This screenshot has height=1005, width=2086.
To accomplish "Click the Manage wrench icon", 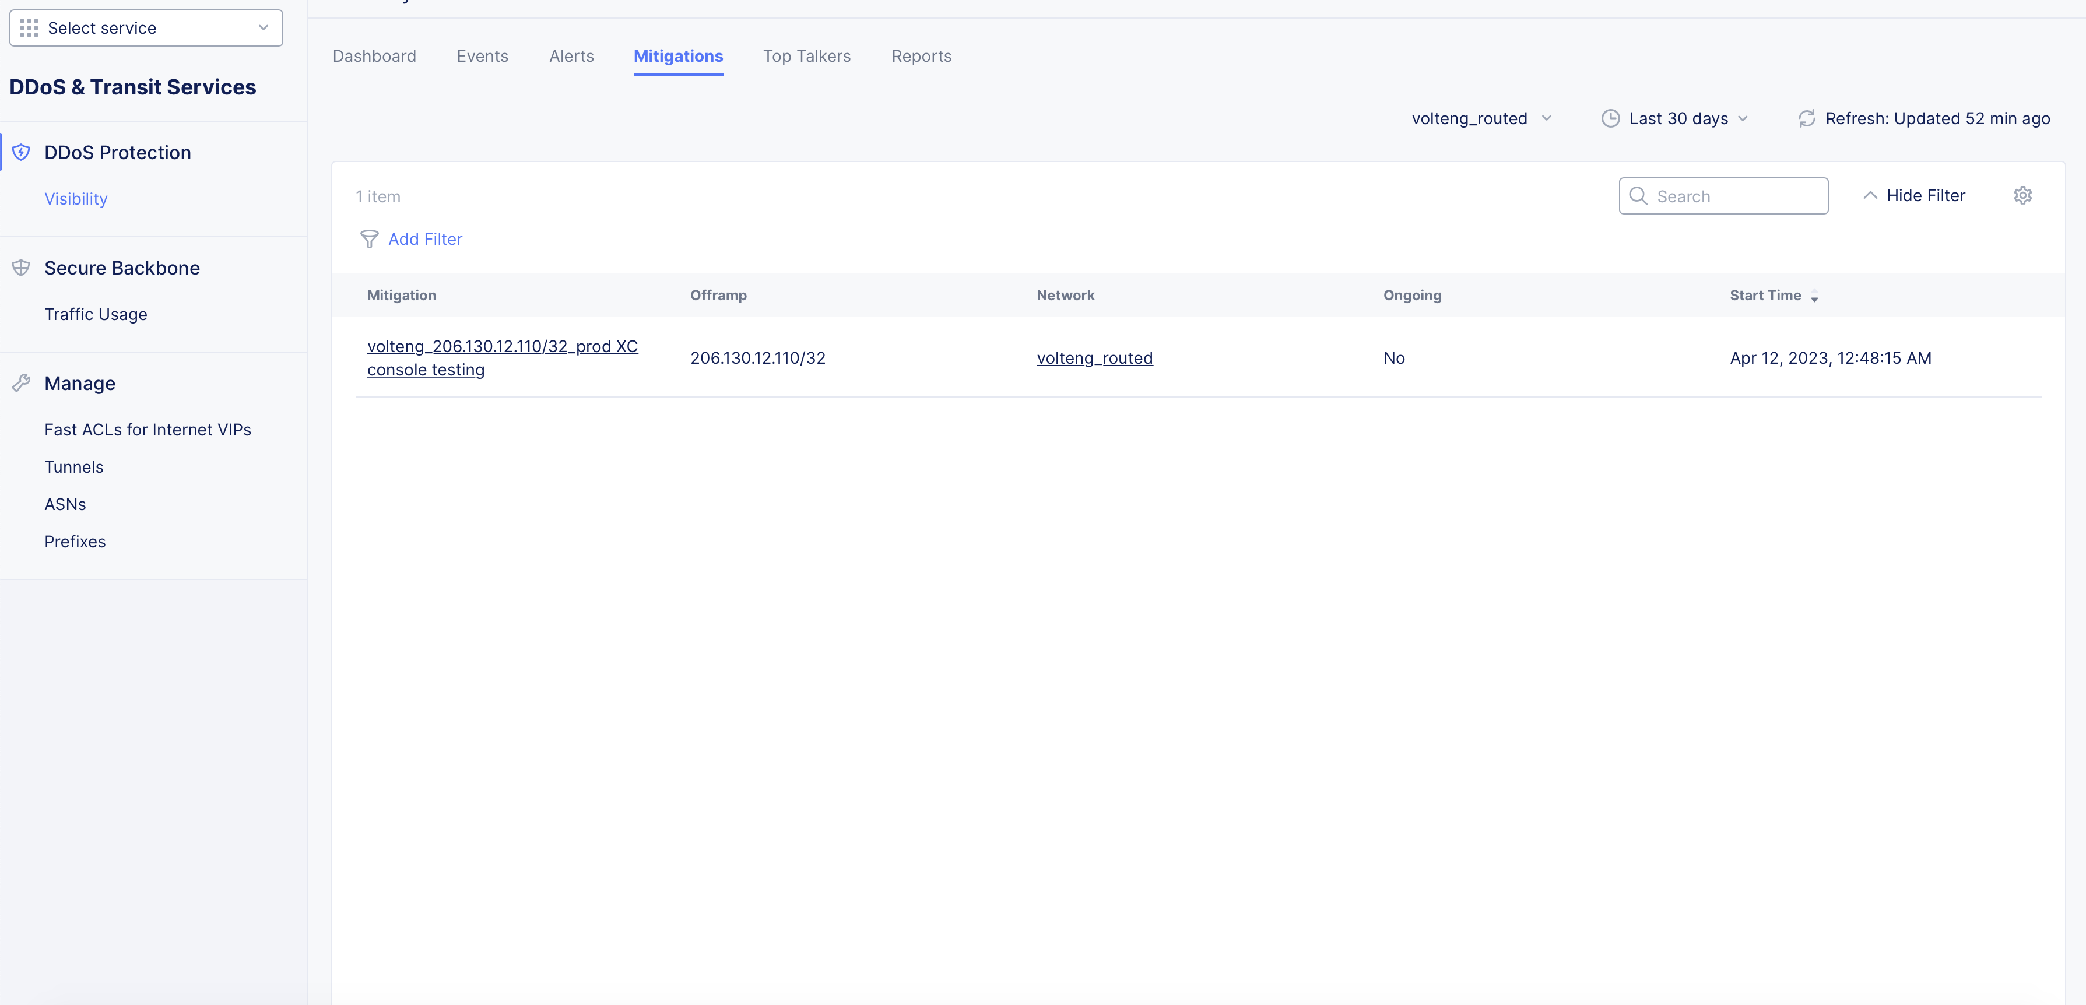I will click(x=22, y=383).
